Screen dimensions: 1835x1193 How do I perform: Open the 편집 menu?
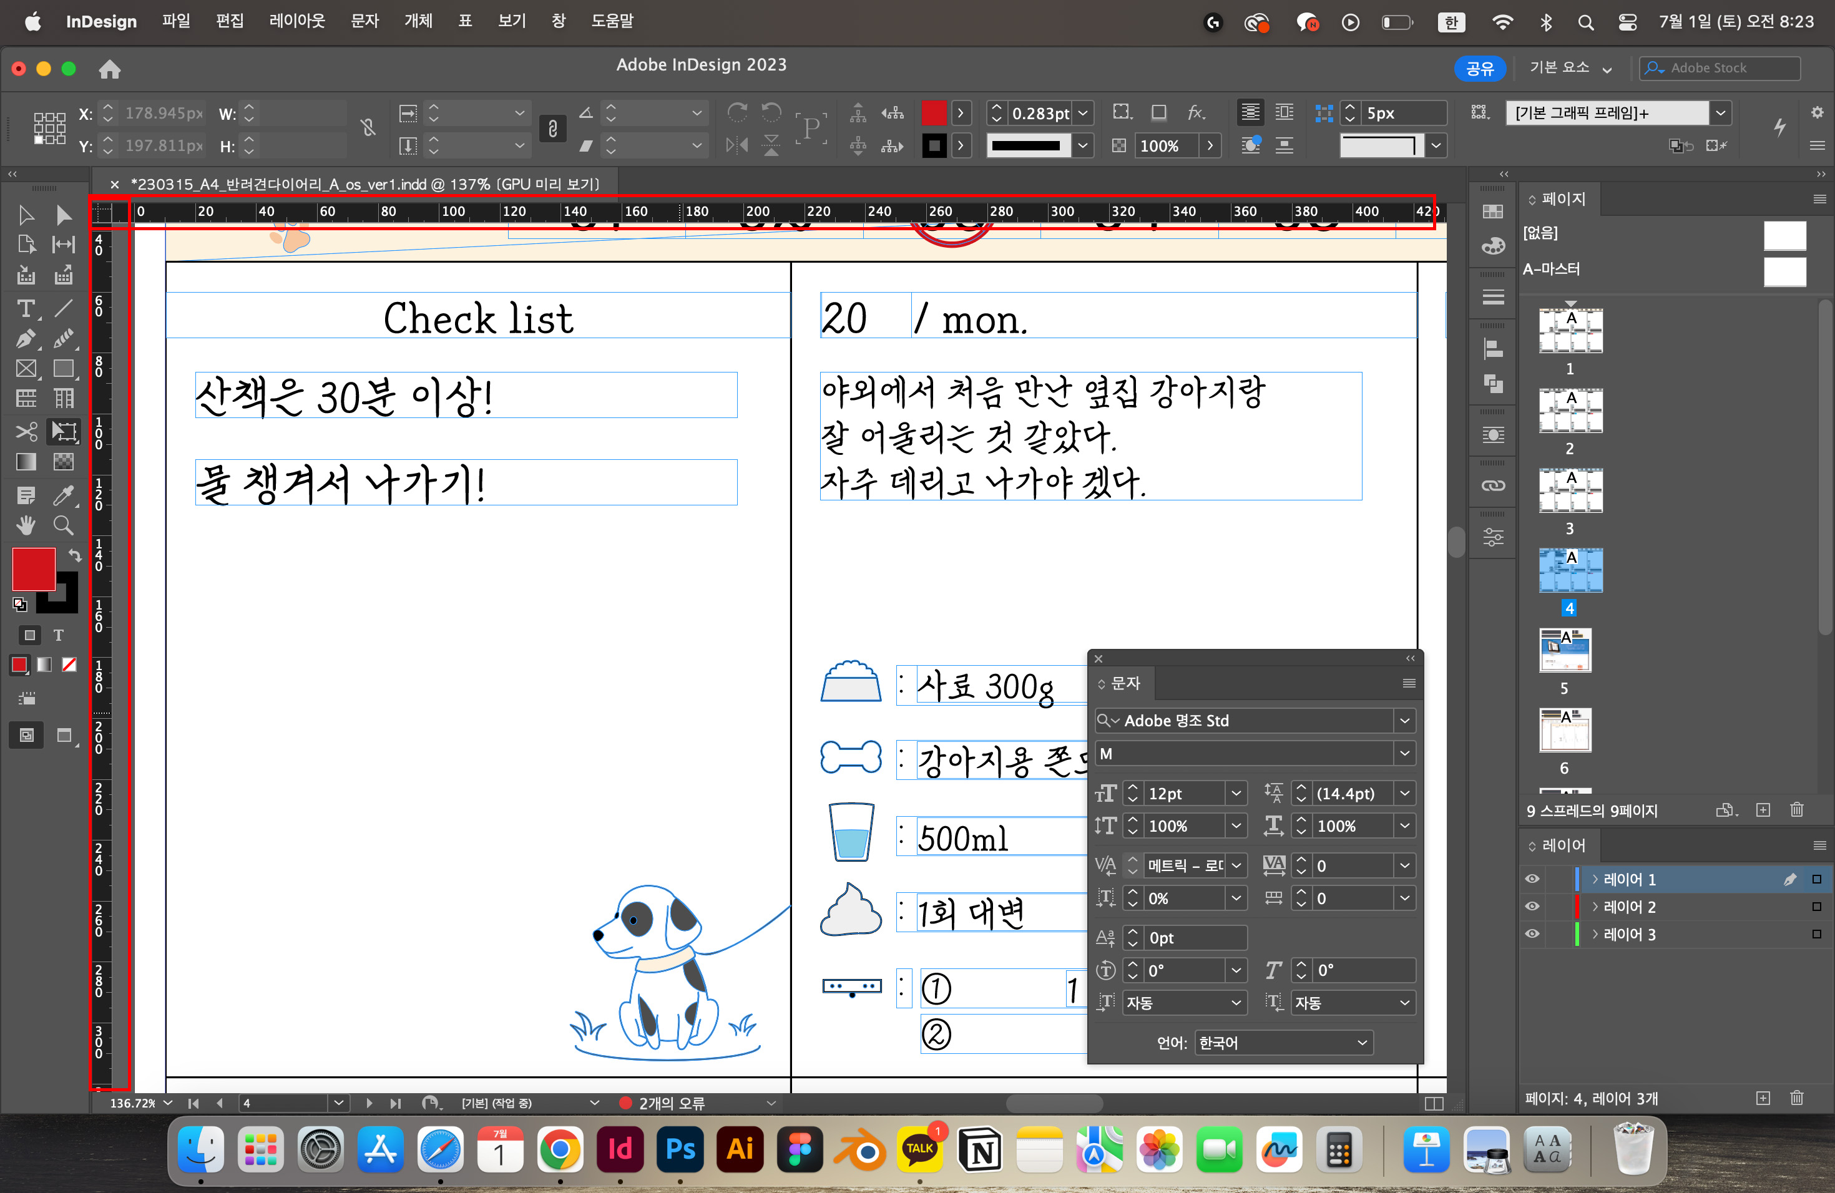pos(230,22)
